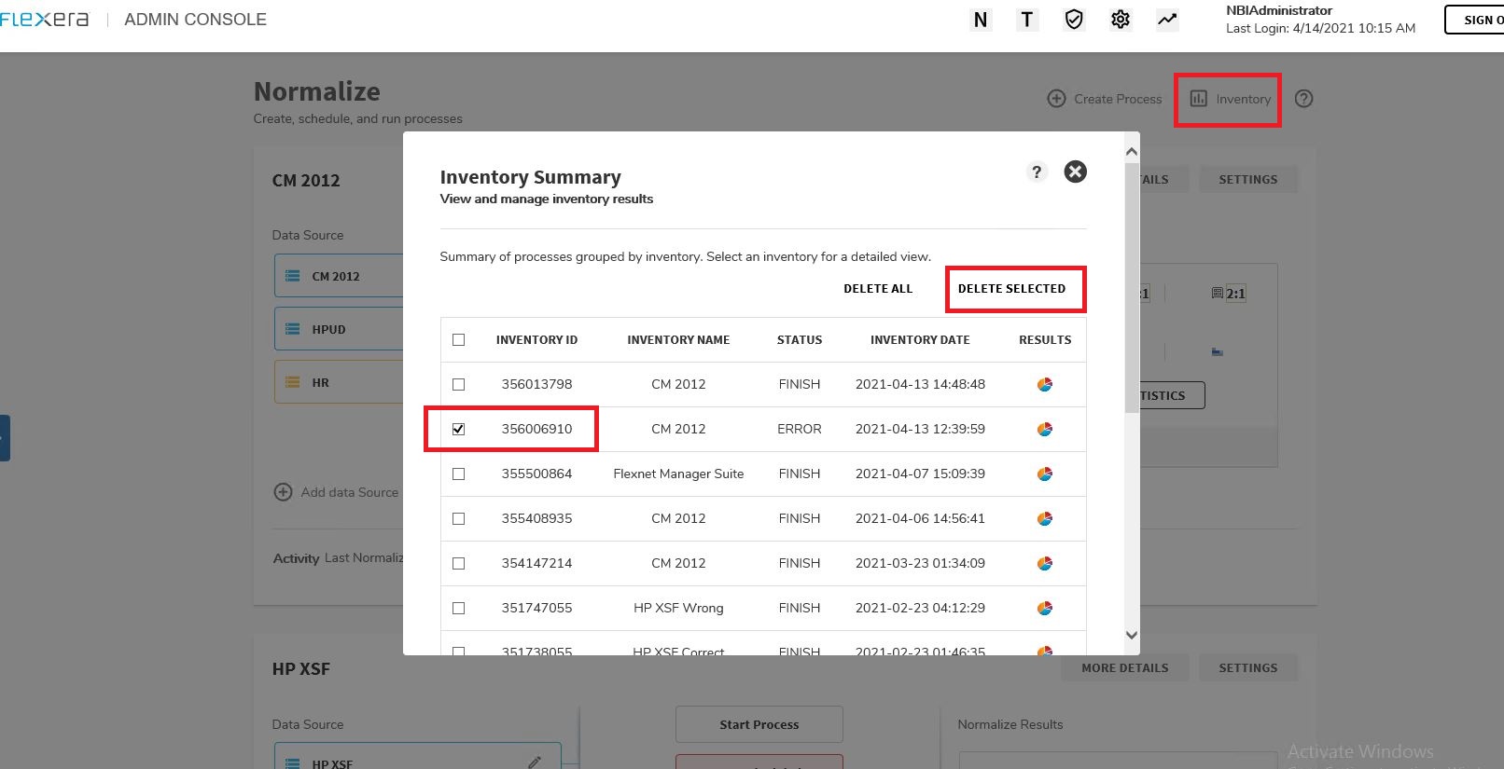Check the box for inventory 354147214
Image resolution: width=1504 pixels, height=769 pixels.
point(458,563)
